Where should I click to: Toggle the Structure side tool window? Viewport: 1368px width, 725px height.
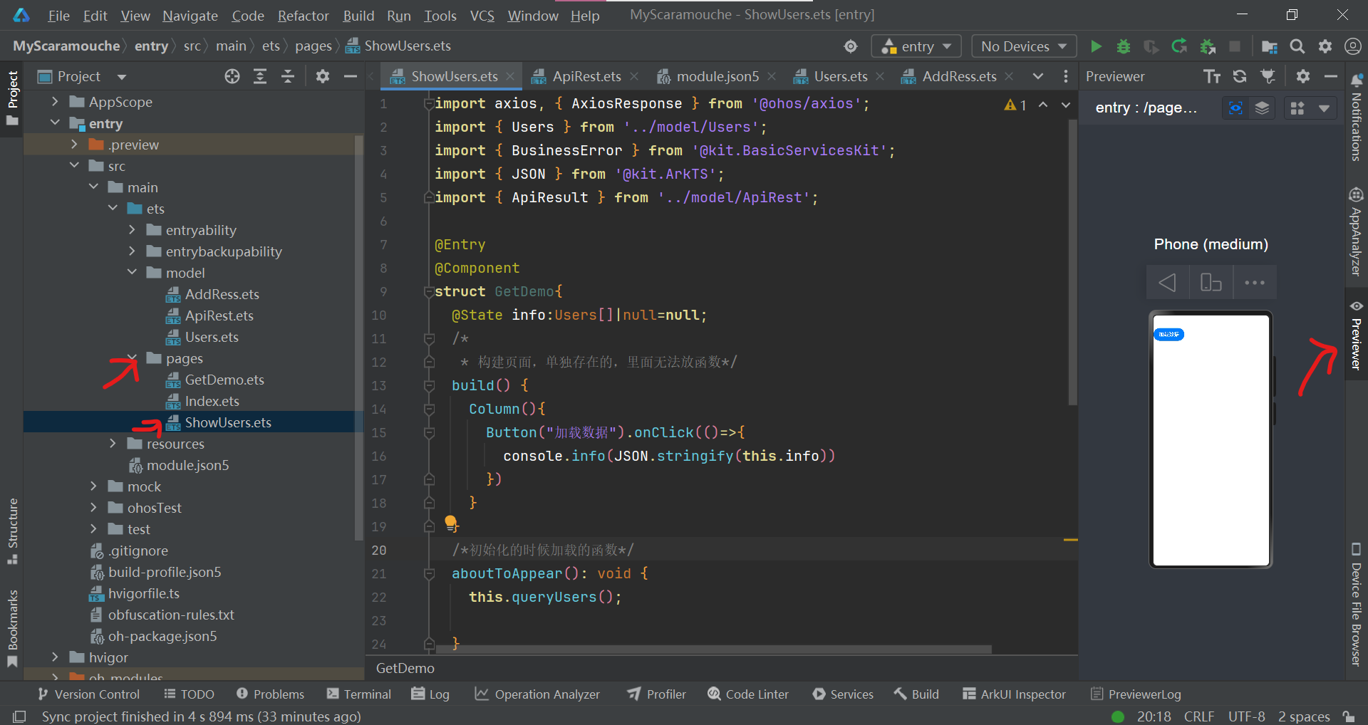coord(12,531)
